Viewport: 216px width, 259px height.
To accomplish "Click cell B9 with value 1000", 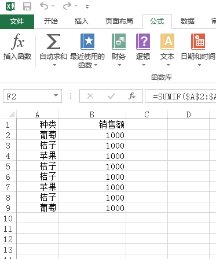I will coord(92,208).
